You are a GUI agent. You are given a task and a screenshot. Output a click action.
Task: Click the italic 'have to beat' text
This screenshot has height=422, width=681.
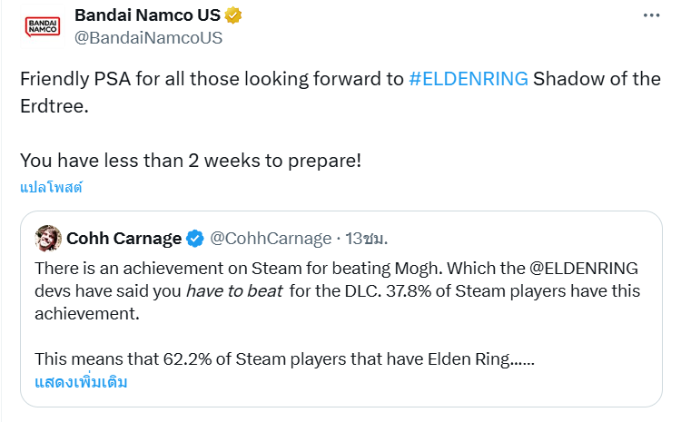tap(225, 291)
